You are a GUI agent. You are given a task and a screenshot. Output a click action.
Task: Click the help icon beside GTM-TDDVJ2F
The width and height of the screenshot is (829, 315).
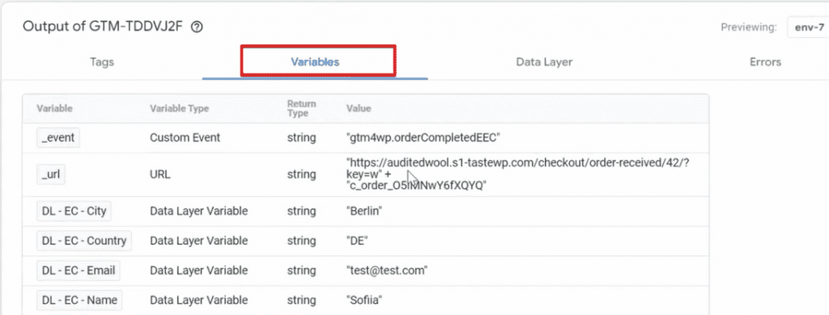tap(197, 27)
